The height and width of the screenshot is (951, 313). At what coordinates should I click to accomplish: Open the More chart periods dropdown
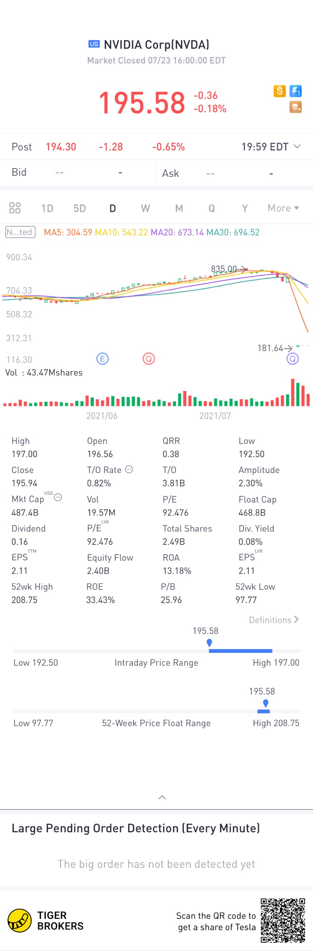(x=283, y=208)
